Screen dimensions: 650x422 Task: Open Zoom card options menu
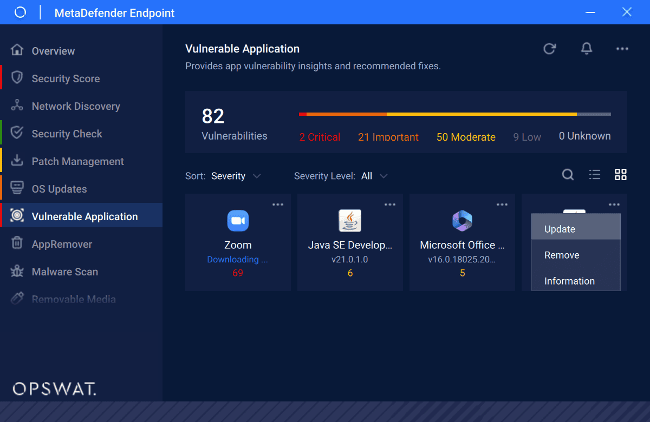click(278, 205)
